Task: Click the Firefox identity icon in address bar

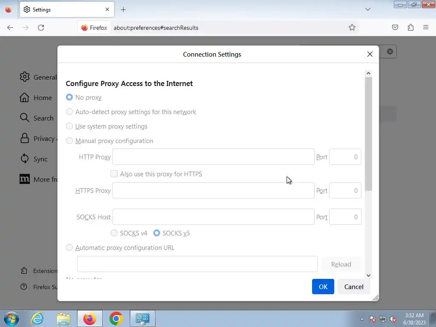Action: click(94, 28)
